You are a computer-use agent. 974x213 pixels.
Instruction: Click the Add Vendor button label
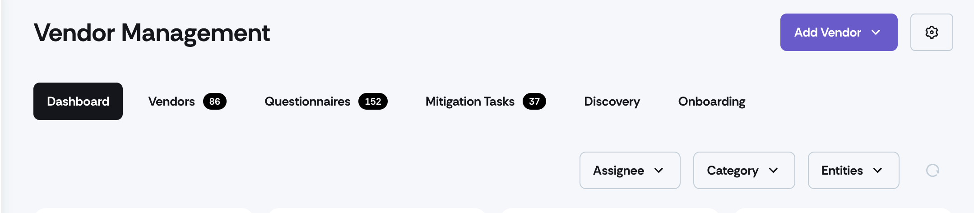(x=827, y=32)
